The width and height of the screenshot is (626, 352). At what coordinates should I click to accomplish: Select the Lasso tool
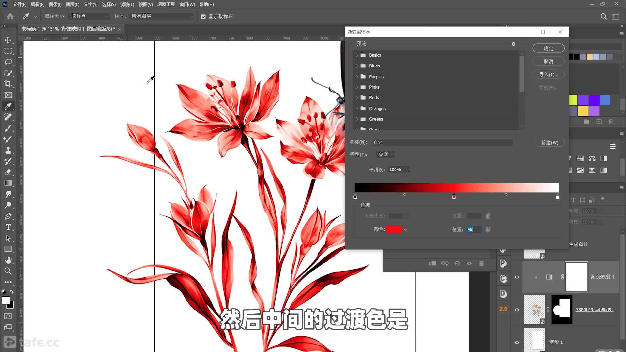coord(8,62)
